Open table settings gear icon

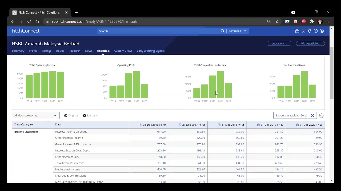click(321, 116)
